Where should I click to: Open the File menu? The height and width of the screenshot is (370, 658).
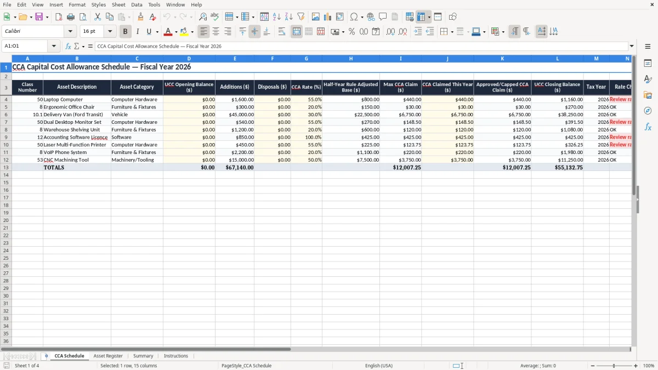pyautogui.click(x=7, y=4)
